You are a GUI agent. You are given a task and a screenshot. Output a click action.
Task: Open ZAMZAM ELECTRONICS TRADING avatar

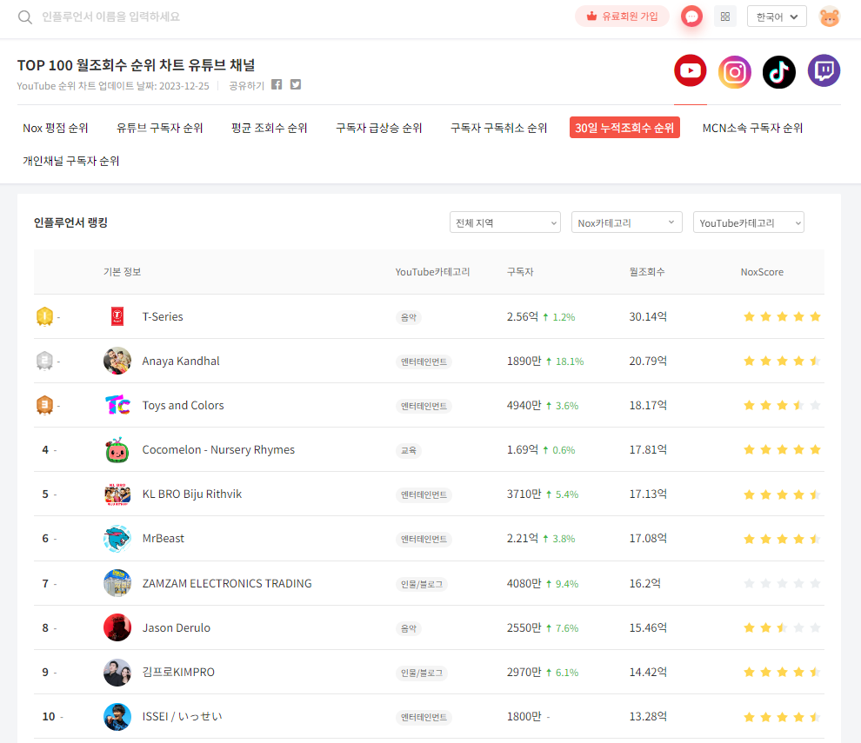117,583
